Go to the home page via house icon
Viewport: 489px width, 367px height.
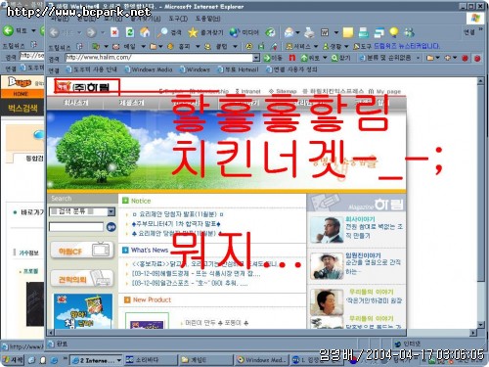point(145,32)
